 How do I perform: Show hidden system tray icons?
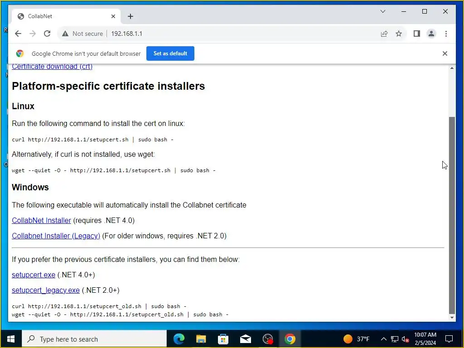(383, 339)
